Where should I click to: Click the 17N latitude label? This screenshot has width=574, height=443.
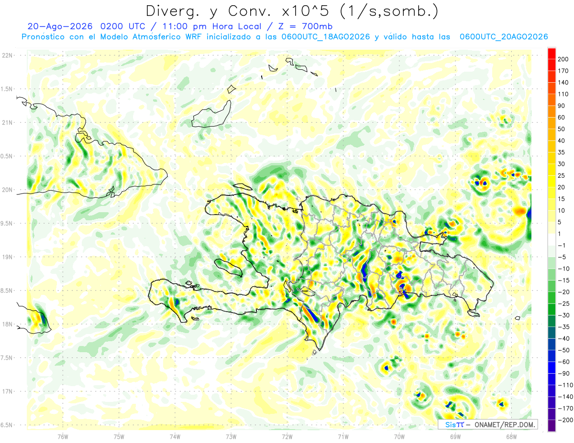(x=7, y=391)
